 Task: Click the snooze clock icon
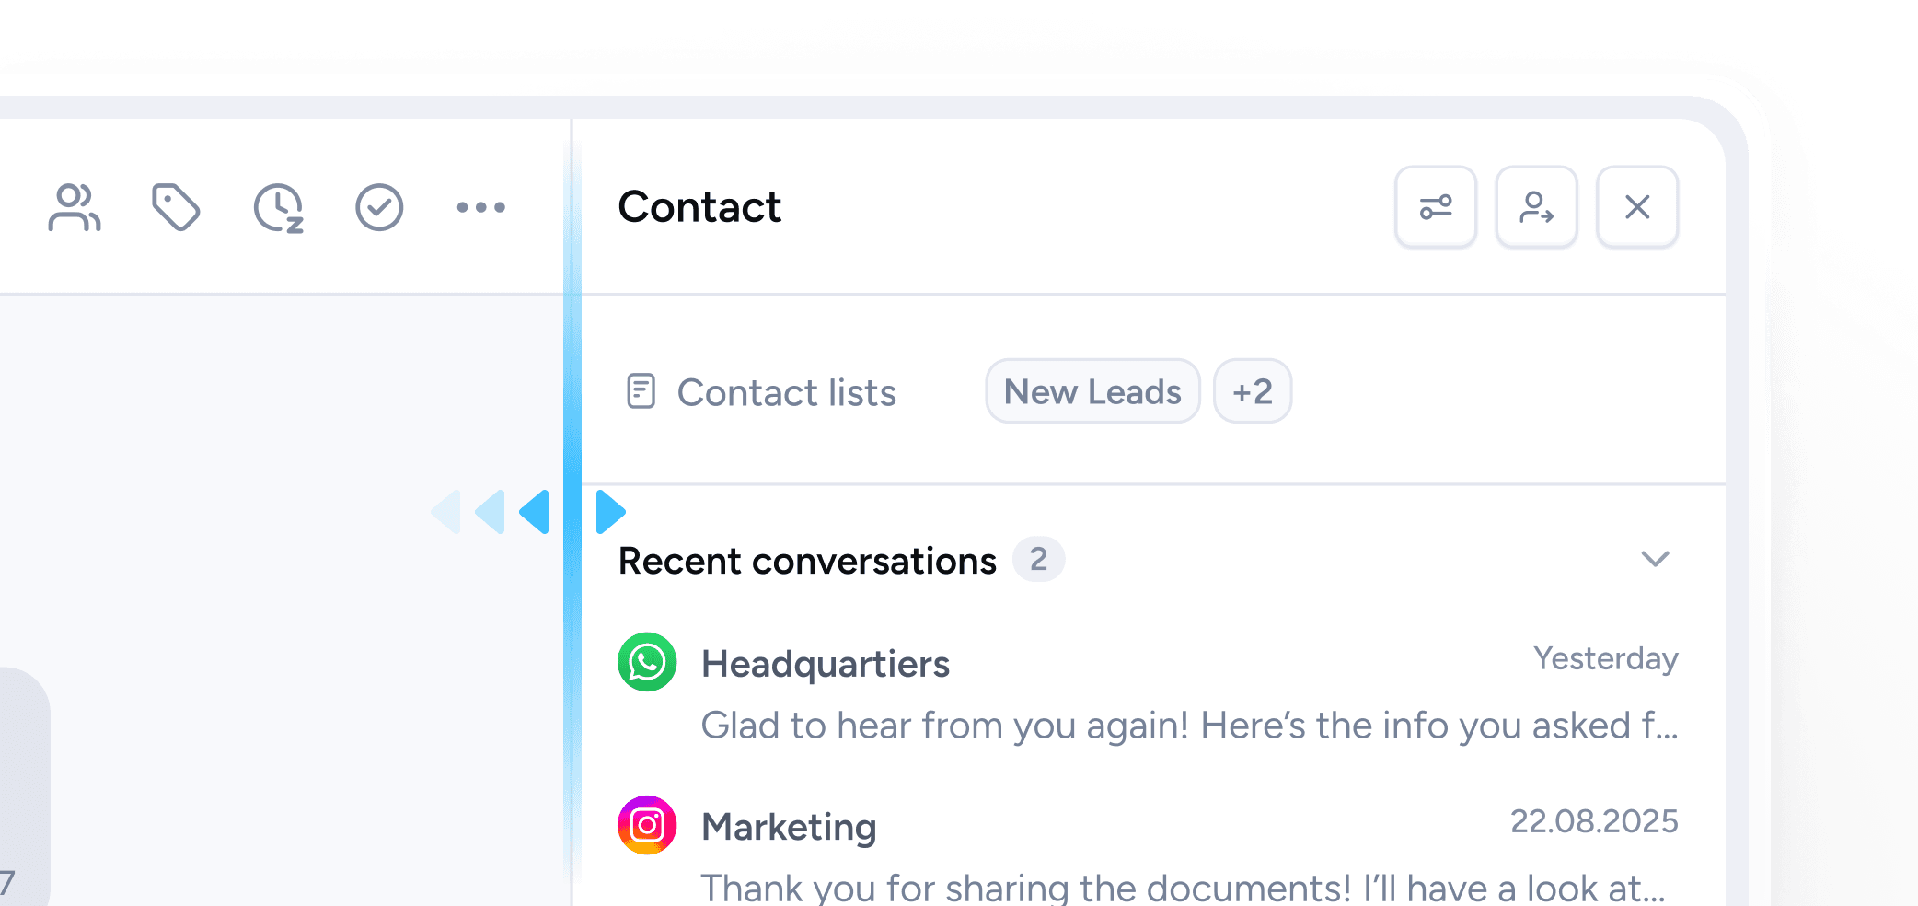click(278, 207)
